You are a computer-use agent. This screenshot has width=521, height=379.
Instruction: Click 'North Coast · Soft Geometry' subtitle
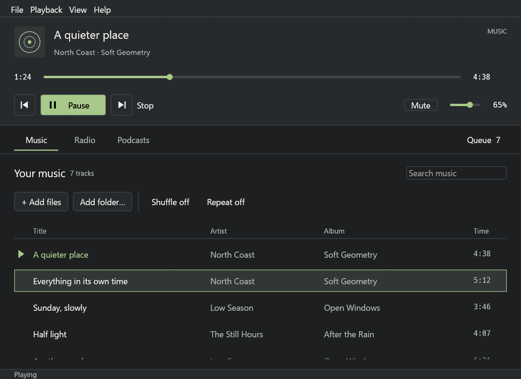click(x=102, y=53)
